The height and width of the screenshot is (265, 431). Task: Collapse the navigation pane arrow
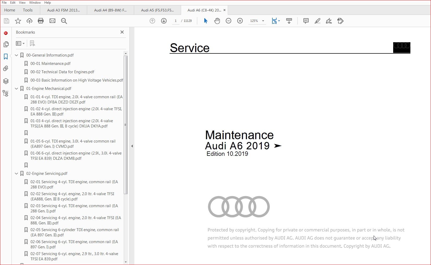click(132, 146)
